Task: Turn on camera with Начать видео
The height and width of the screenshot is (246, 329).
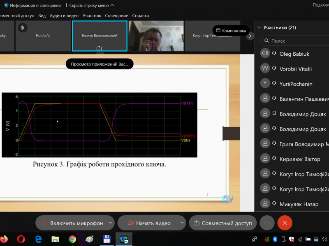Action: (x=149, y=223)
